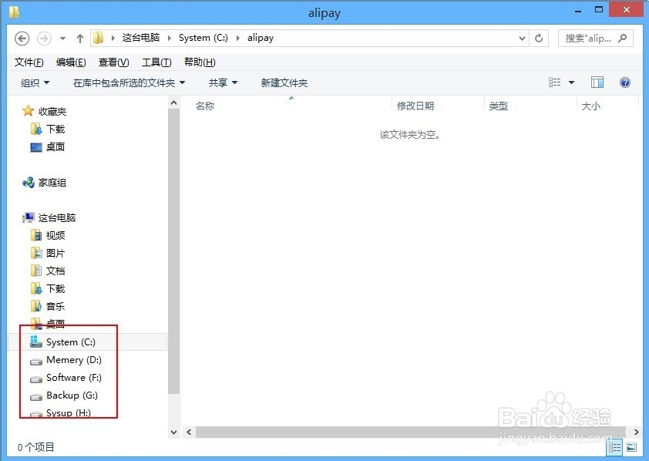
Task: Open 桌面 under 这台电脑
Action: pos(55,324)
